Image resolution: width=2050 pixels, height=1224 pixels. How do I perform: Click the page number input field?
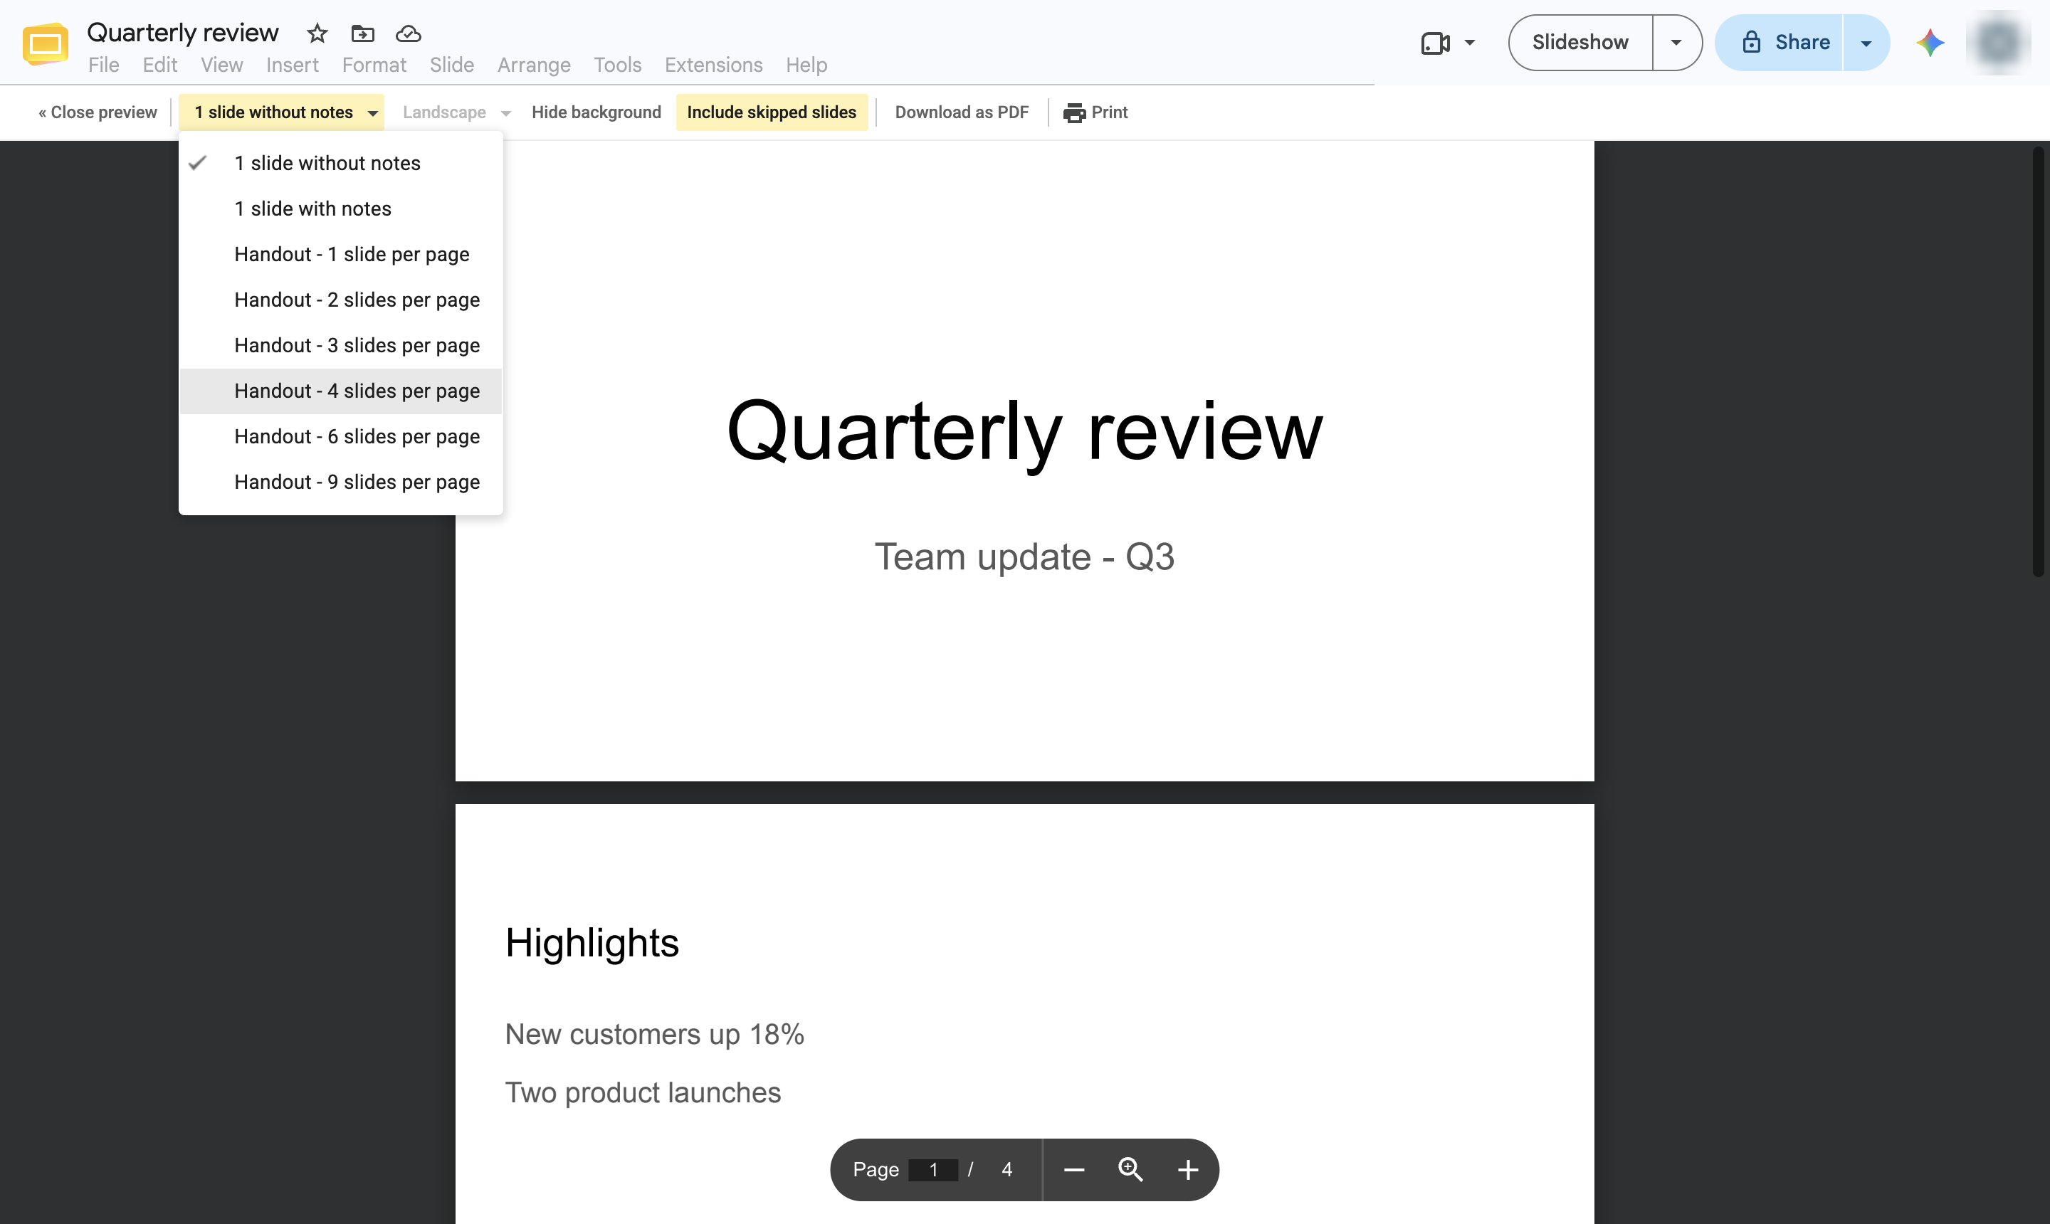933,1170
